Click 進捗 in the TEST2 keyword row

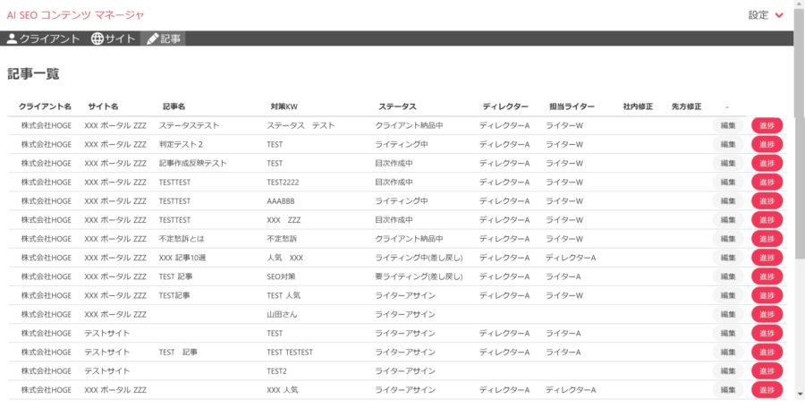pos(767,371)
